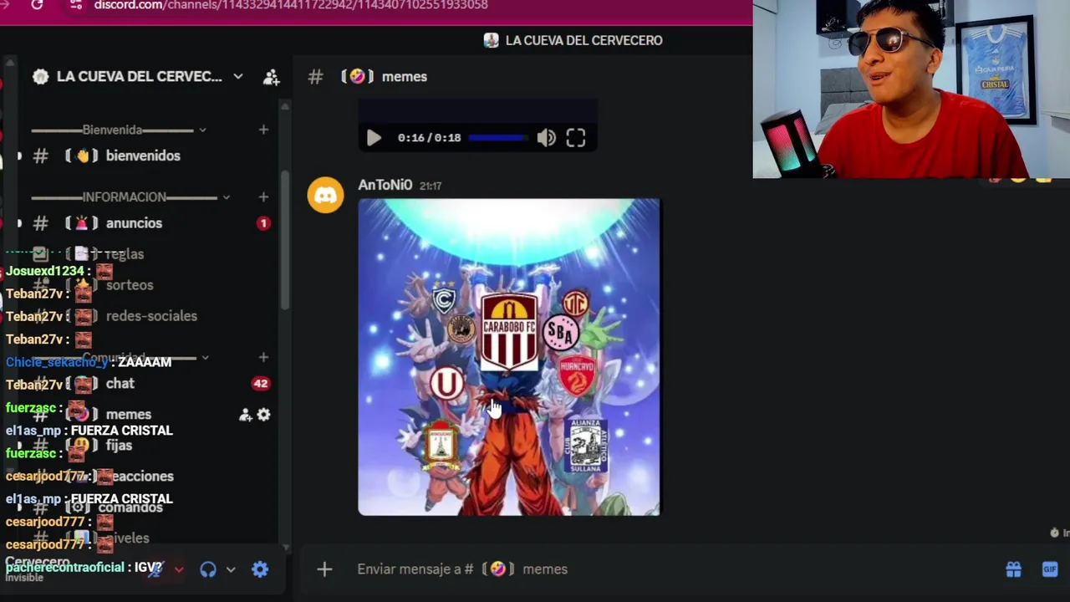
Task: Add a channel to the INFORMACION category
Action: pos(263,197)
